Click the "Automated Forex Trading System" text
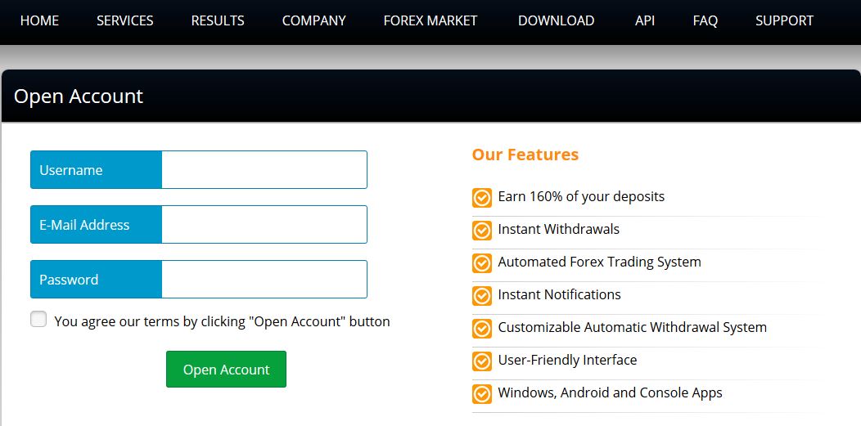 (599, 262)
